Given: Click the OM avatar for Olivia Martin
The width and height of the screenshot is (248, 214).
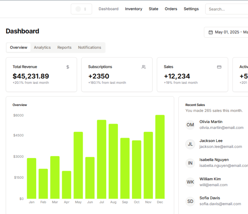Looking at the screenshot, I should [190, 125].
